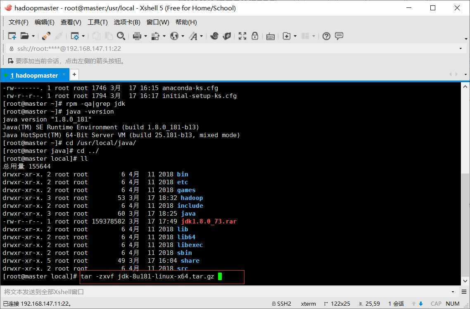Click the add current session arrow icon
The width and height of the screenshot is (470, 309).
(10, 61)
